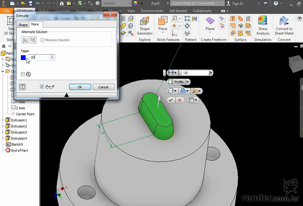
Task: Open the File menu
Action: [x=6, y=11]
